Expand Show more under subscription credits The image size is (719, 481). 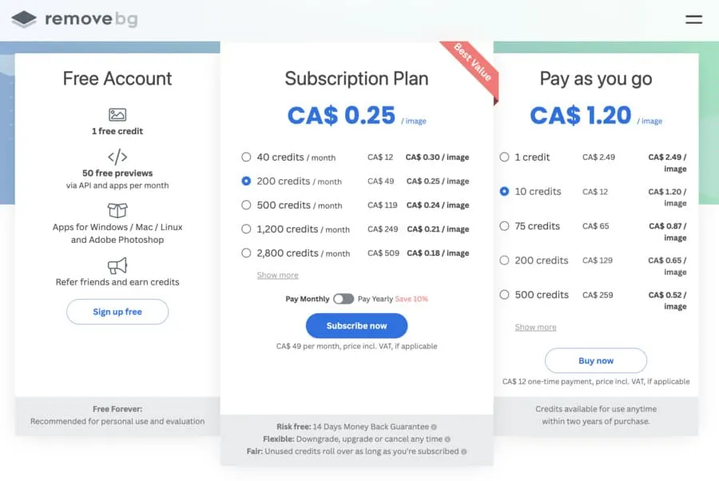[277, 275]
